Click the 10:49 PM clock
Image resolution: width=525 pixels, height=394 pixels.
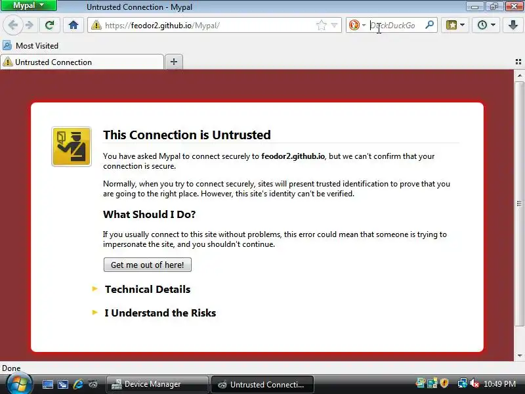(499, 384)
